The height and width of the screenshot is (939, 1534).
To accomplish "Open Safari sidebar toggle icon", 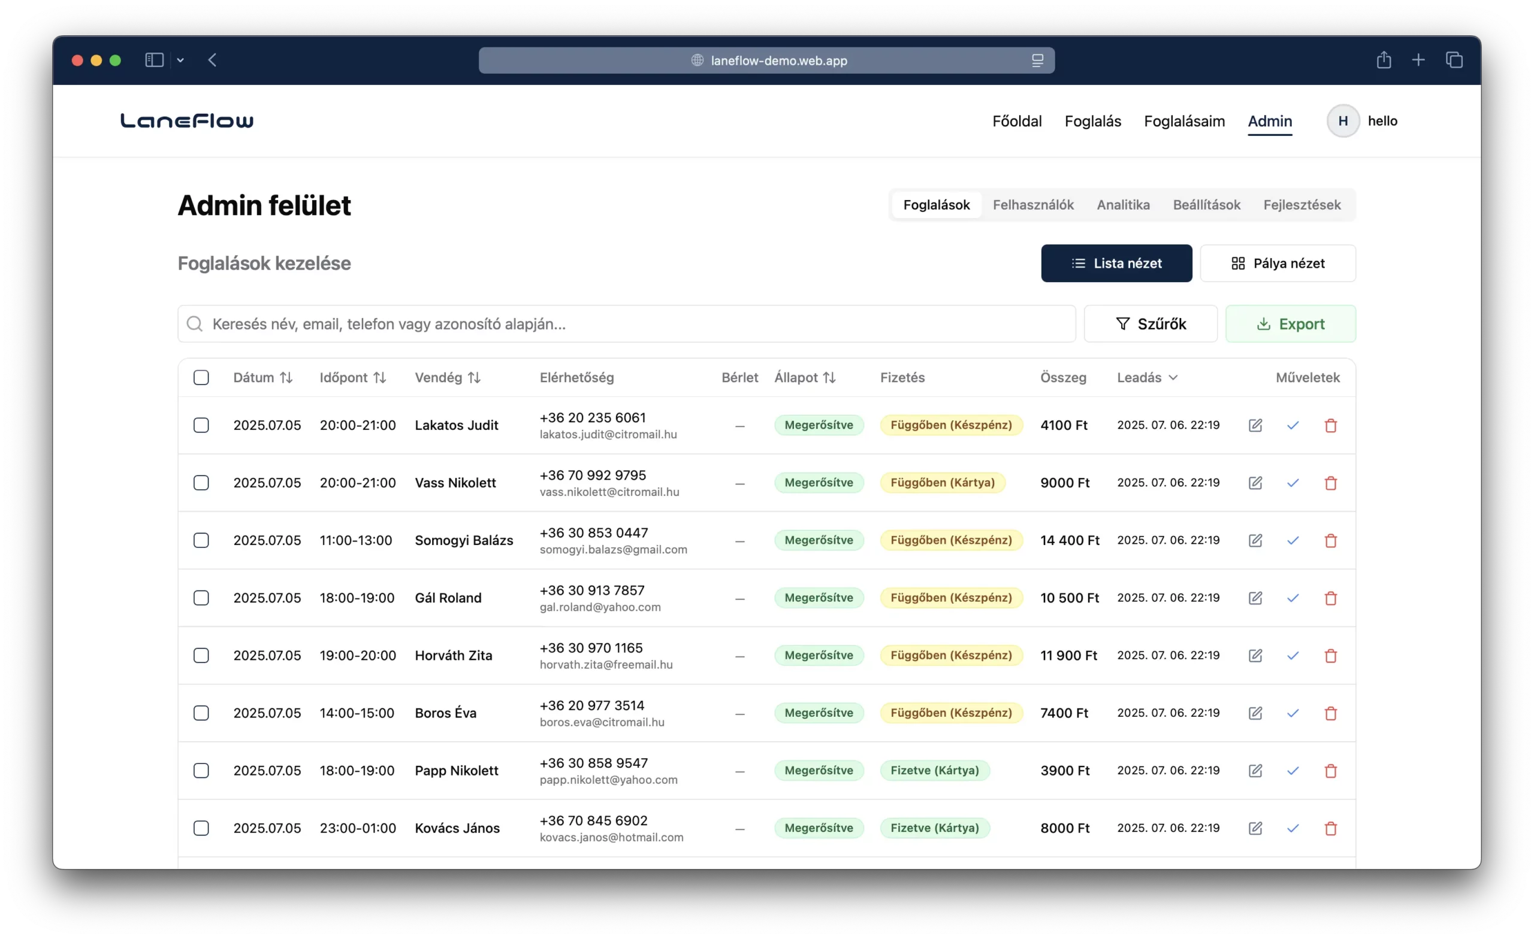I will tap(154, 60).
